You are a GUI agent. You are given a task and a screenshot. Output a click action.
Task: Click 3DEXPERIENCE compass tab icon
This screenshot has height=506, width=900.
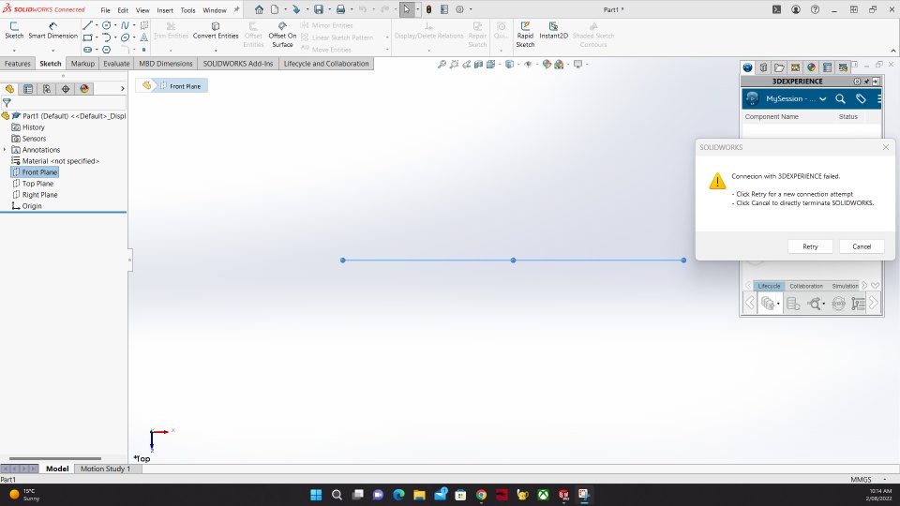(747, 67)
